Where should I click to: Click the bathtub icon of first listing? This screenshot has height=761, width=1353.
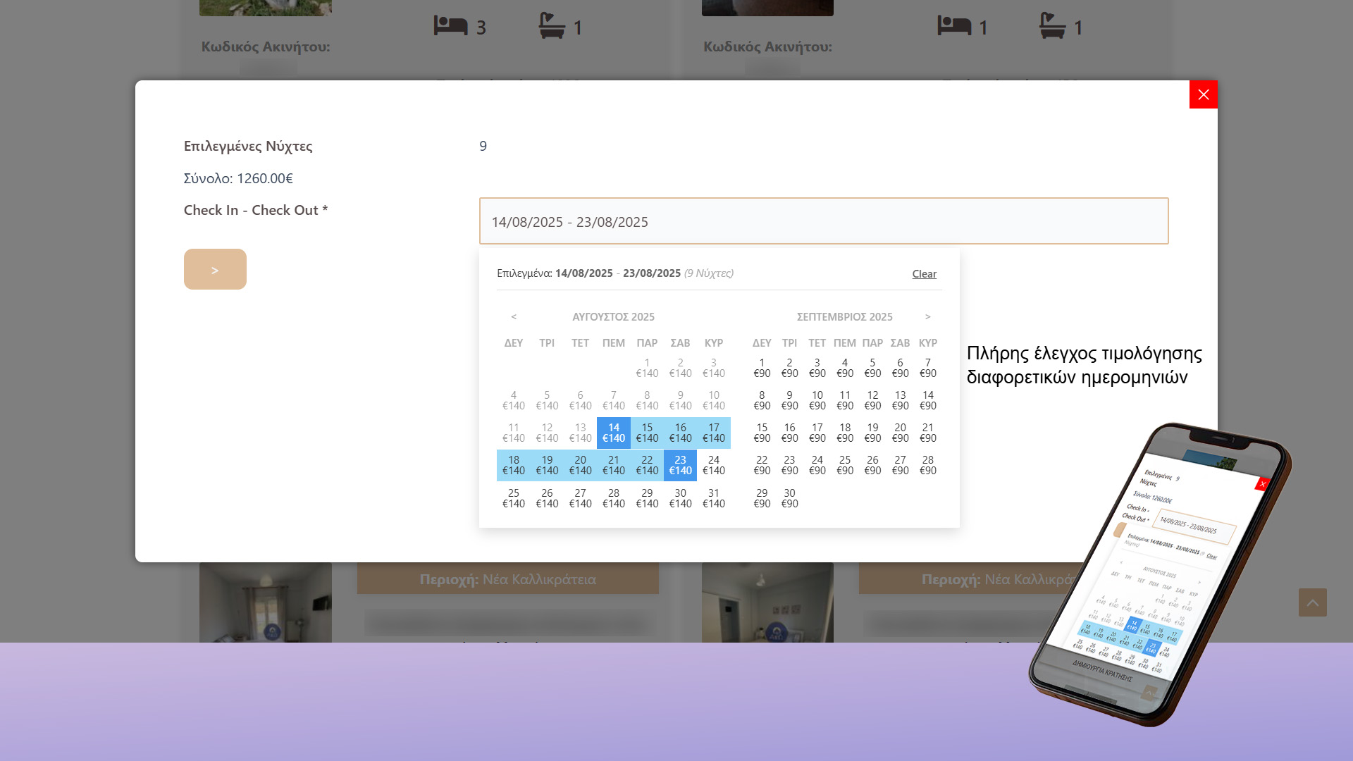pyautogui.click(x=552, y=26)
